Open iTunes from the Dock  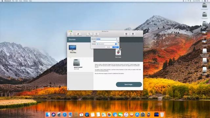pyautogui.click(x=126, y=115)
